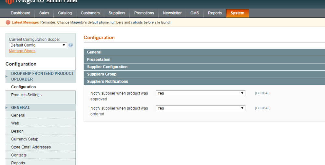Screen dimensions: 325x165
Task: Click the Manage Stores link
Action: click(x=22, y=51)
